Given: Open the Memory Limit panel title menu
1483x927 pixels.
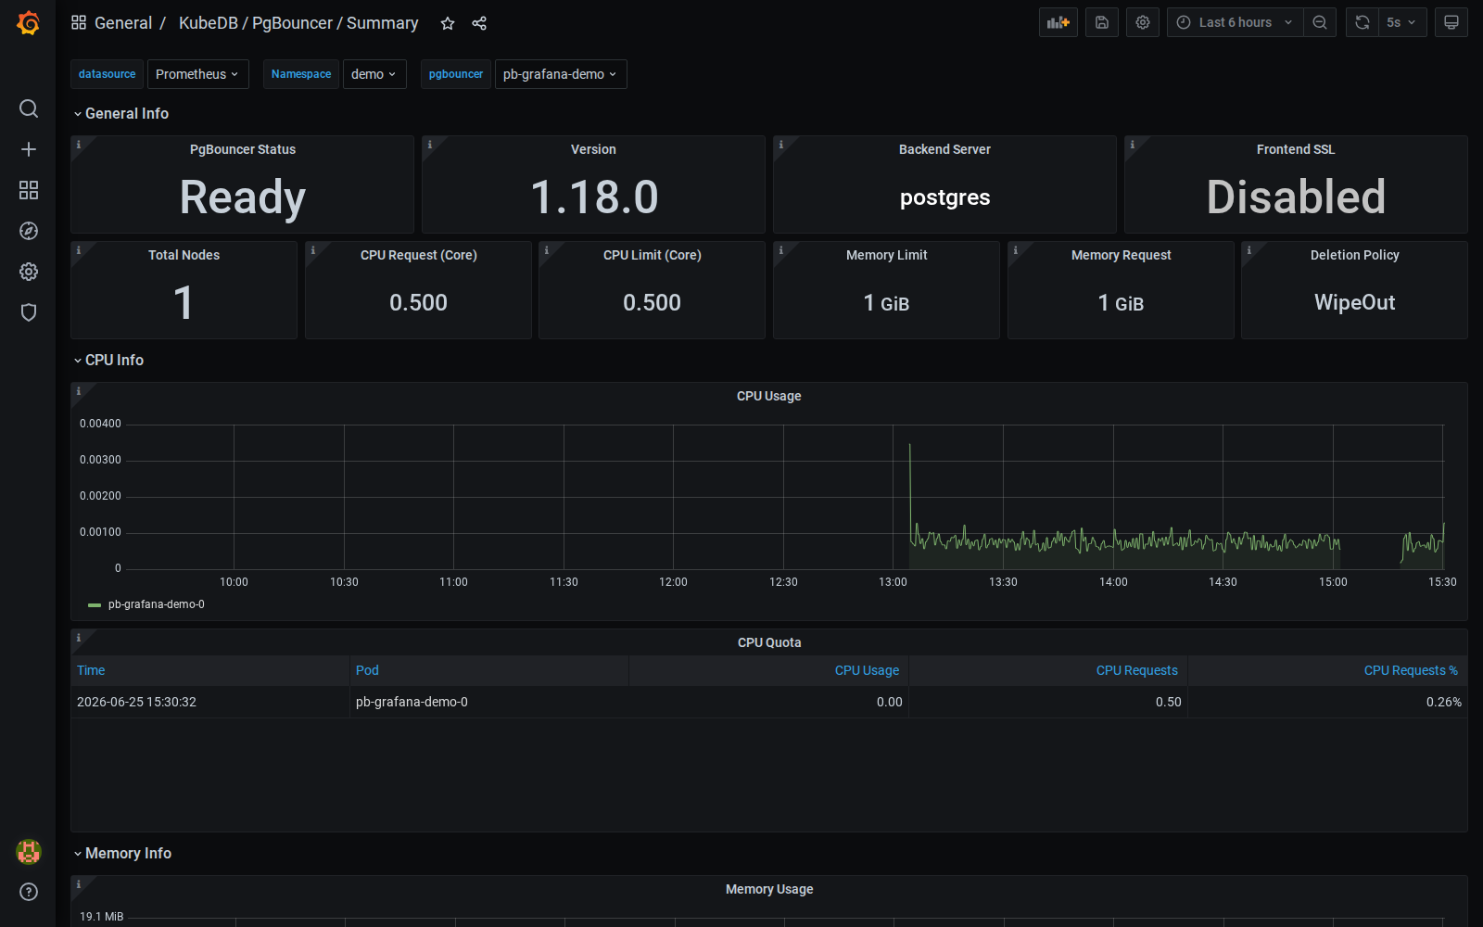Looking at the screenshot, I should (x=886, y=255).
